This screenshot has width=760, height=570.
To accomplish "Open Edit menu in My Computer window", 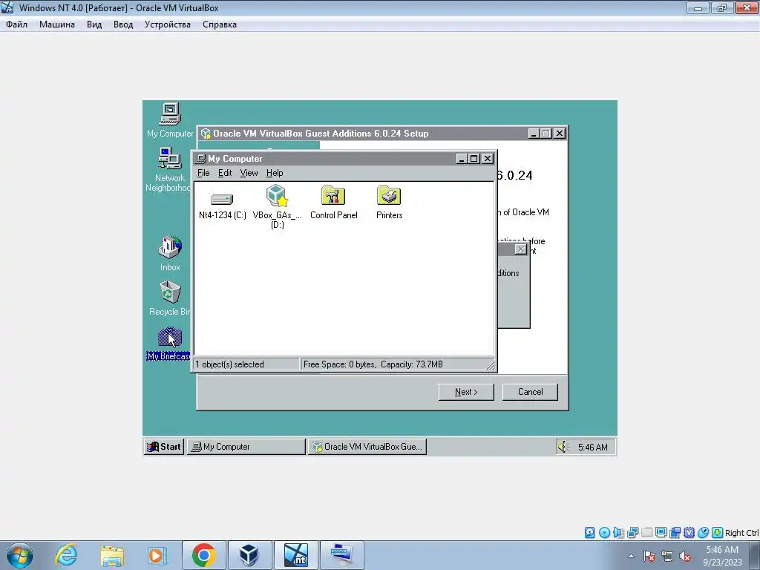I will click(225, 173).
